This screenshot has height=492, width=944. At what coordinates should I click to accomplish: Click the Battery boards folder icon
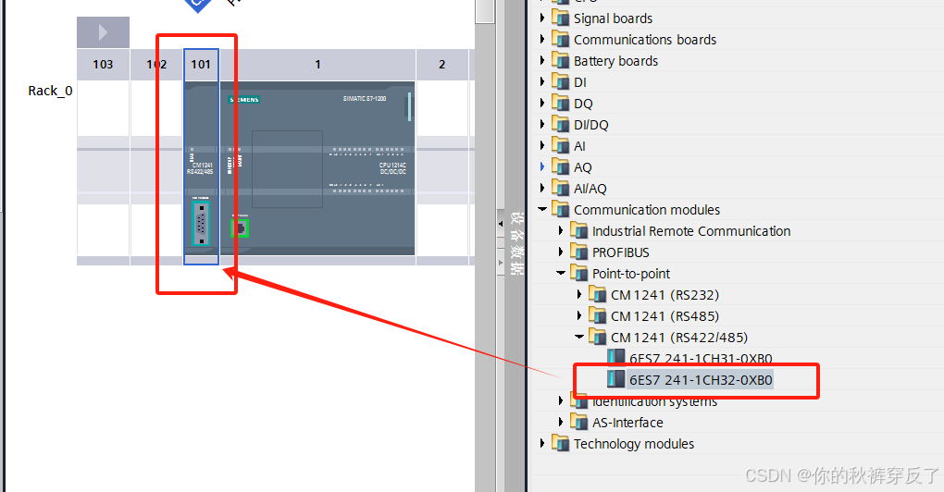[560, 60]
